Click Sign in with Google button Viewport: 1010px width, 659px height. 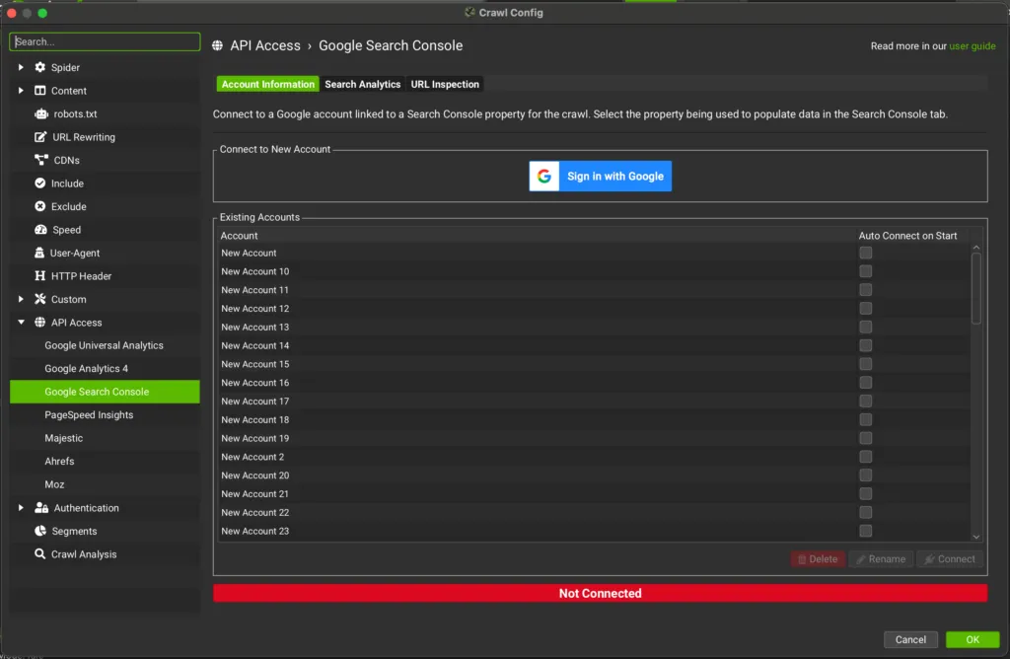601,176
